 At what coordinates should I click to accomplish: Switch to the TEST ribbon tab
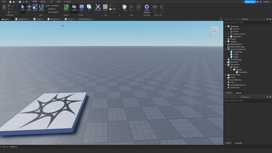click(51, 2)
